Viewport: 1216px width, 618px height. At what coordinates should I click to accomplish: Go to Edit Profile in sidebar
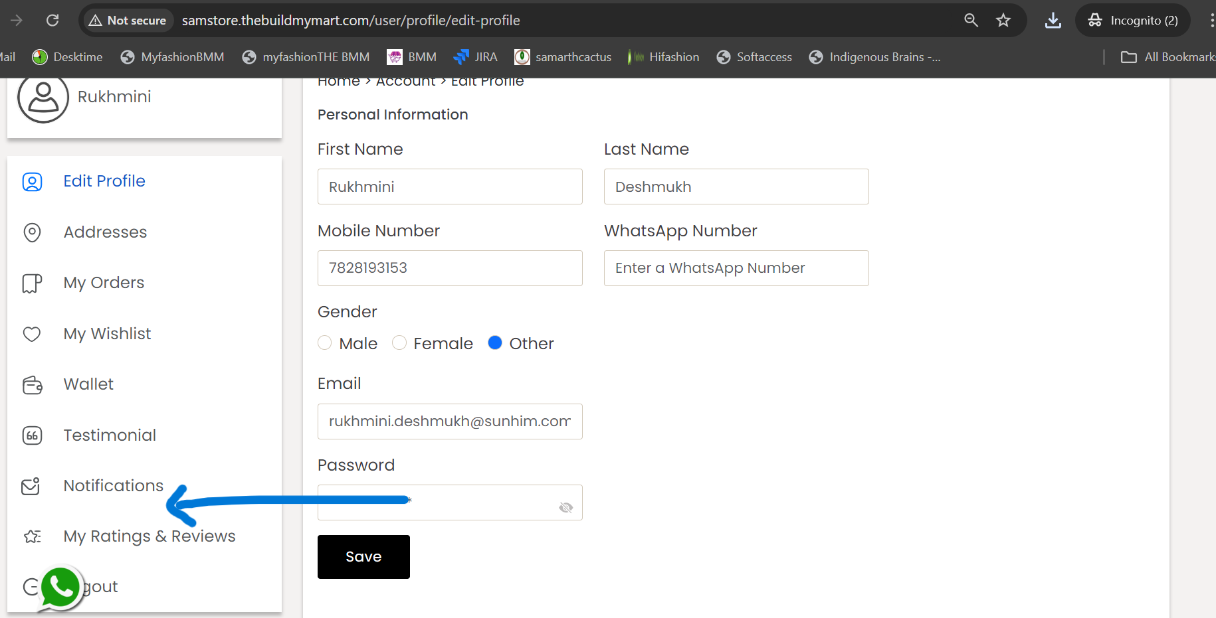coord(104,181)
